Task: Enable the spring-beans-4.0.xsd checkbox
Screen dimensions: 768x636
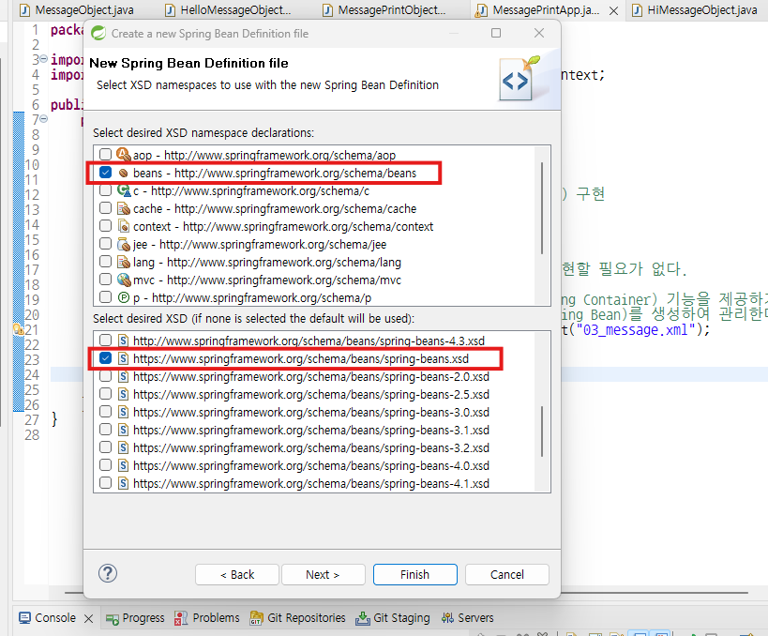Action: [105, 465]
